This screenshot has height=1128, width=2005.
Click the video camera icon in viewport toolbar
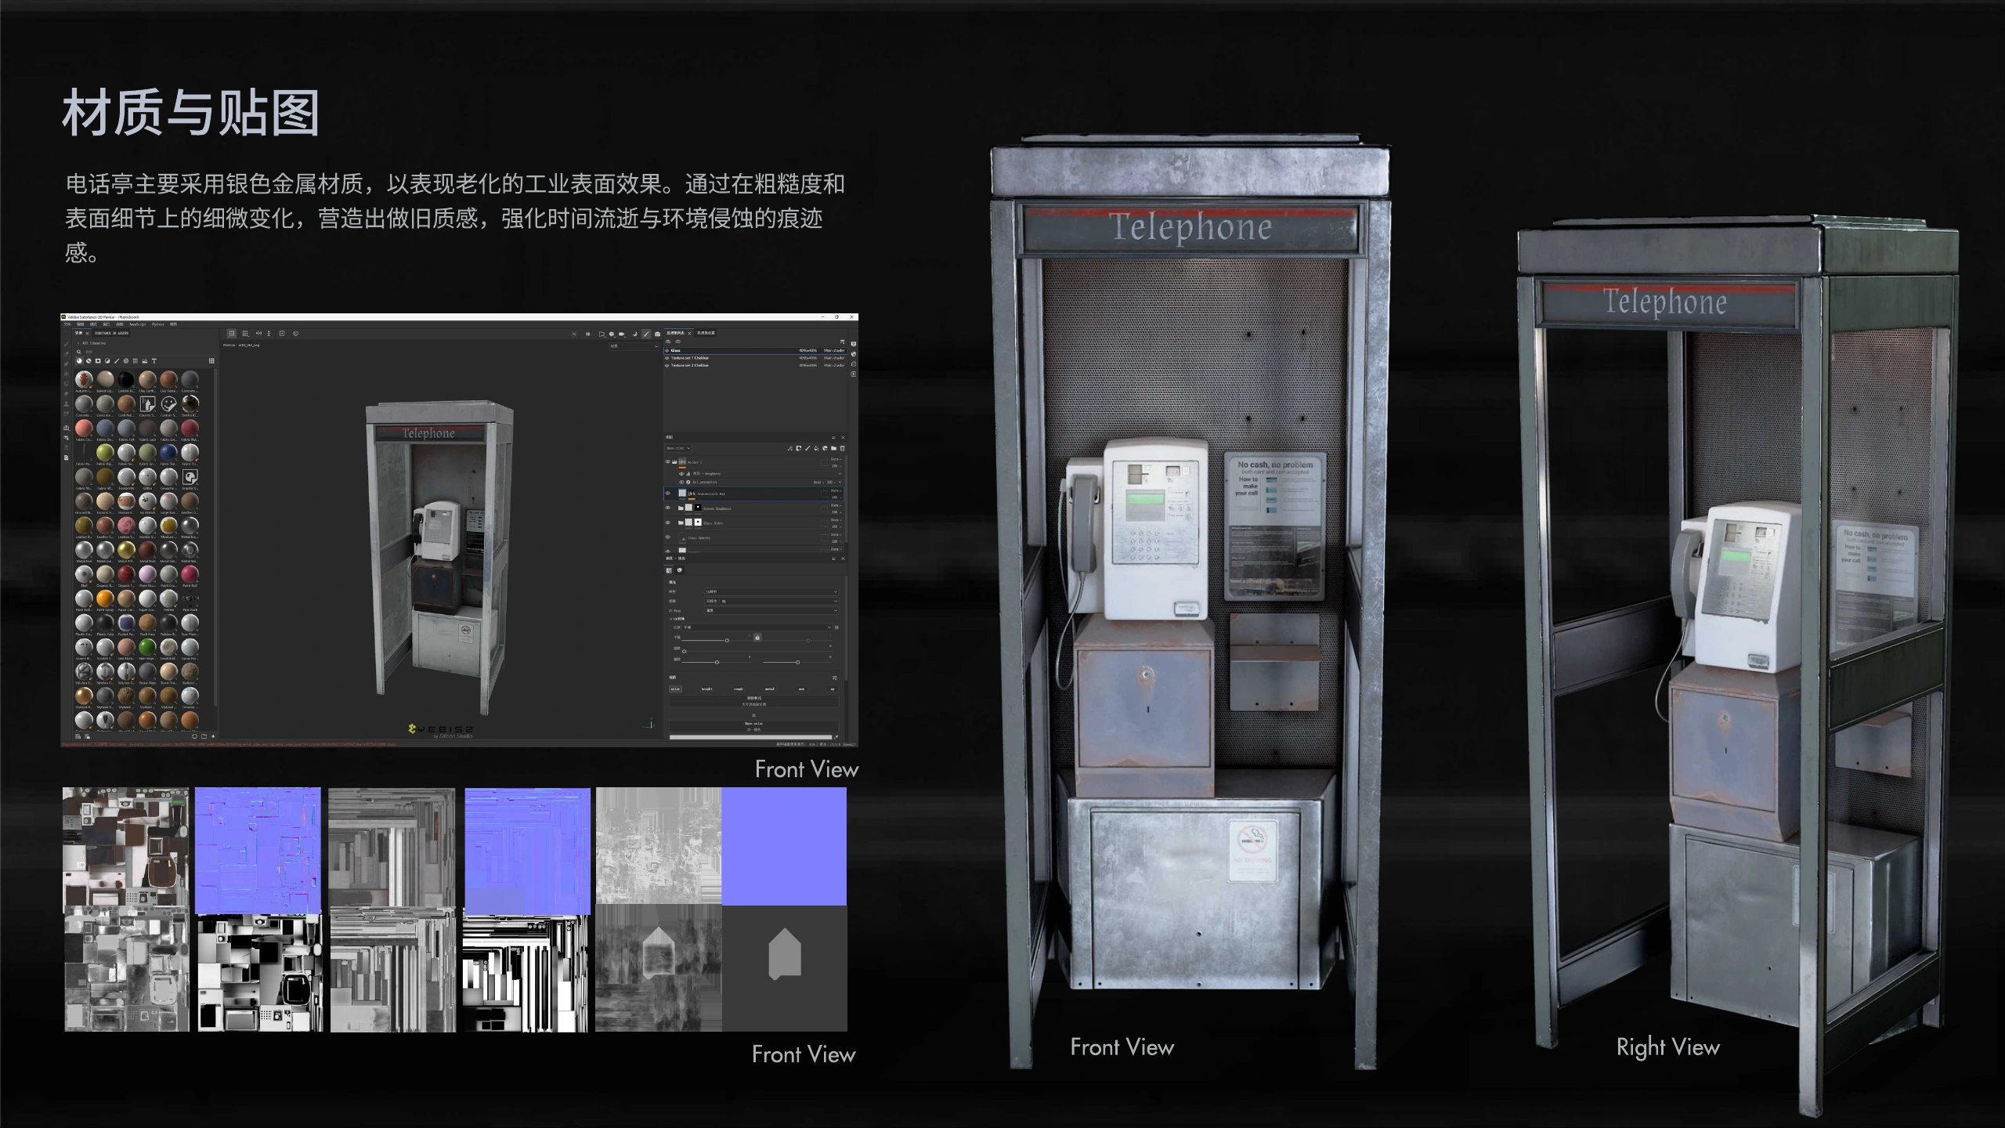[x=622, y=334]
